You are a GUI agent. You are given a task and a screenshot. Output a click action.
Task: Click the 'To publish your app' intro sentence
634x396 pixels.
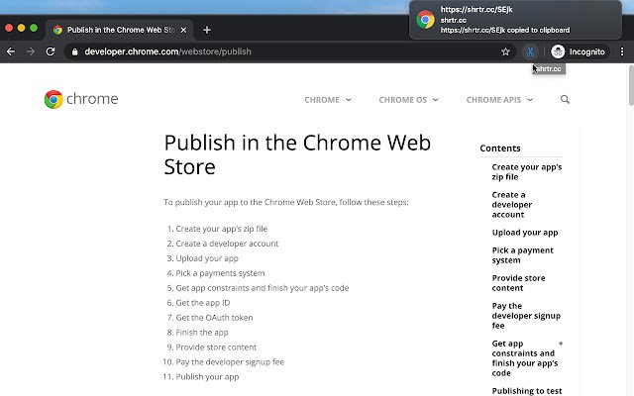coord(286,202)
